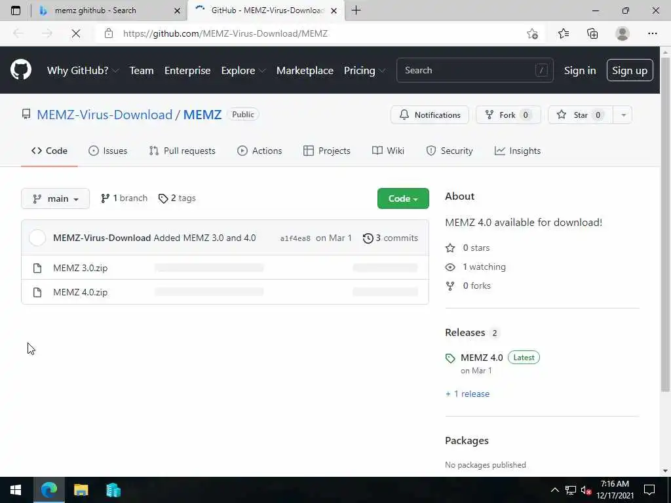Open Enterprise in GitHub header
Image resolution: width=671 pixels, height=503 pixels.
(187, 70)
